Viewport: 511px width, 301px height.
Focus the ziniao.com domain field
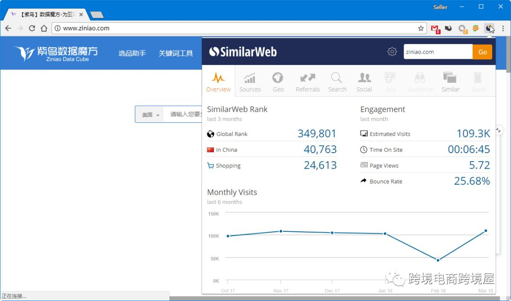point(438,52)
